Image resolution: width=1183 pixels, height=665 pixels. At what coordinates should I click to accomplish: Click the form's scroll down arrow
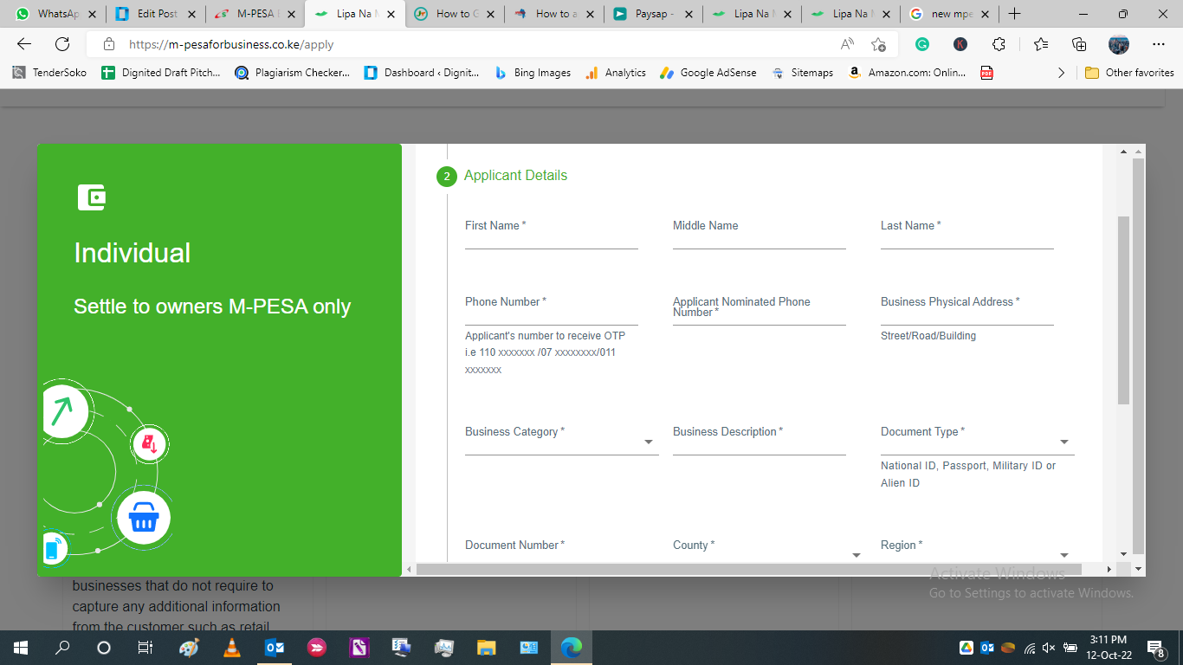(1123, 553)
